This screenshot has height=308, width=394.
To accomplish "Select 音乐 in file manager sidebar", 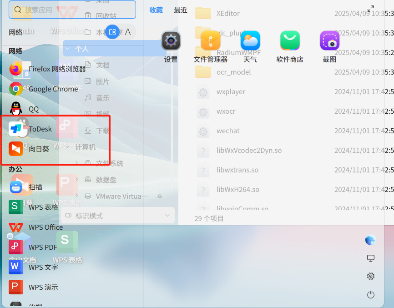I will pos(97,98).
